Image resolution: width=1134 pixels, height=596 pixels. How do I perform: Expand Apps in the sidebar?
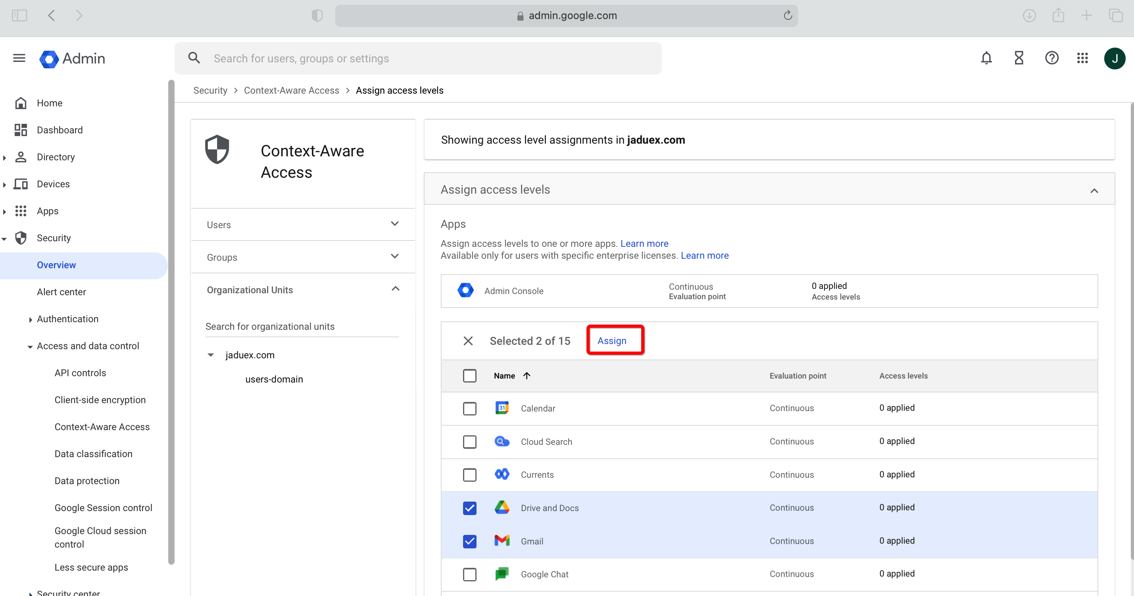point(4,211)
